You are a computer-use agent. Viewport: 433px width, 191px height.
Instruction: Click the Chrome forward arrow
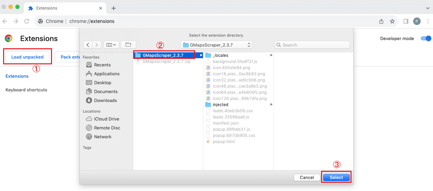pos(16,21)
